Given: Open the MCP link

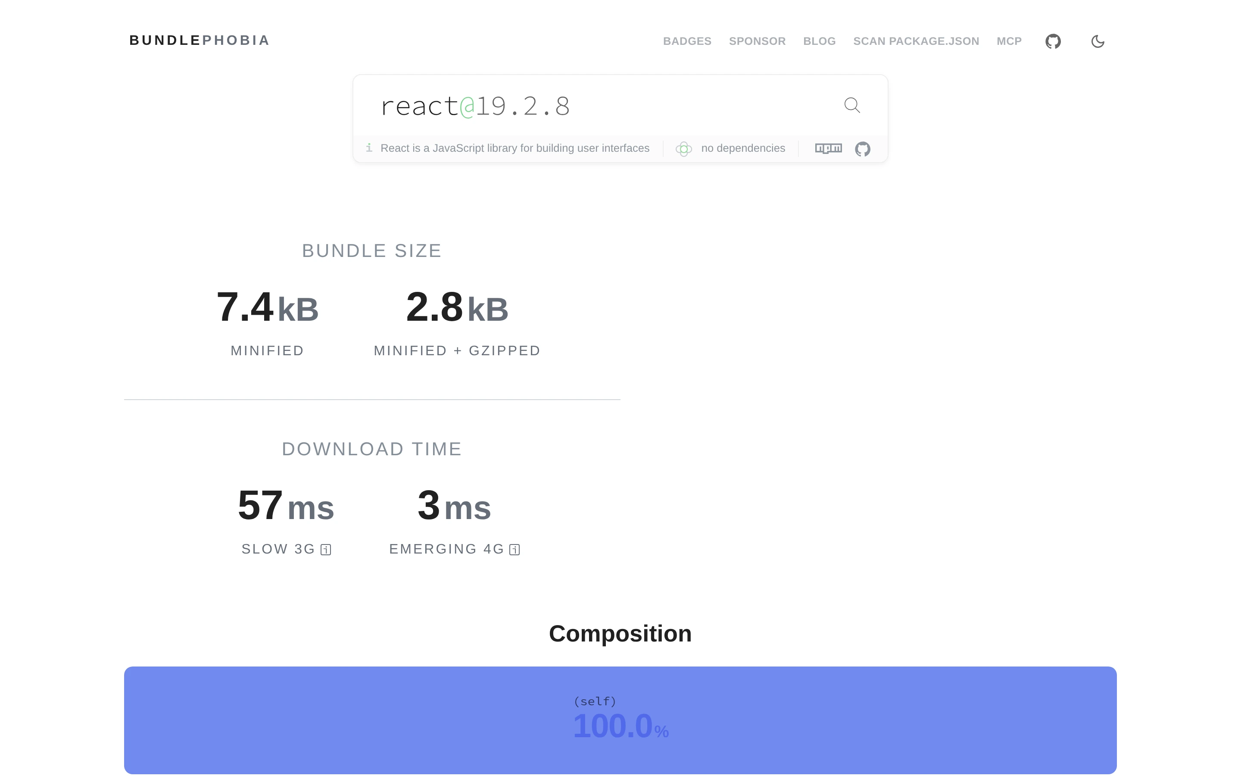Looking at the screenshot, I should [x=1009, y=41].
